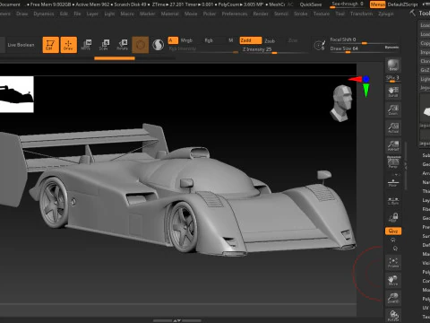Toggle Draw mode button
Image resolution: width=430 pixels, height=323 pixels.
pyautogui.click(x=69, y=45)
